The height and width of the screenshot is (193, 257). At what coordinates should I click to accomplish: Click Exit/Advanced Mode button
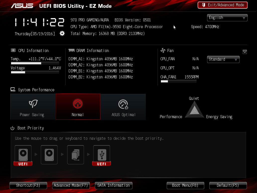pos(223,5)
